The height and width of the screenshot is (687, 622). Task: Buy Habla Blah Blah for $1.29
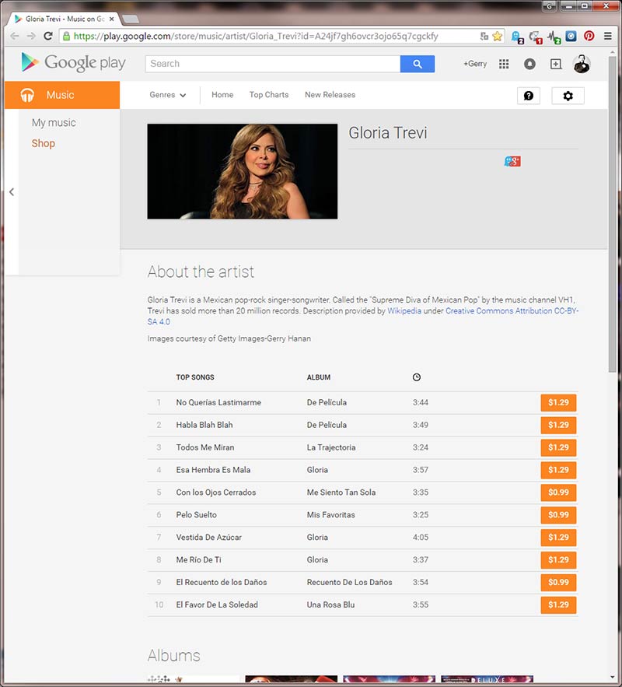[x=558, y=425]
